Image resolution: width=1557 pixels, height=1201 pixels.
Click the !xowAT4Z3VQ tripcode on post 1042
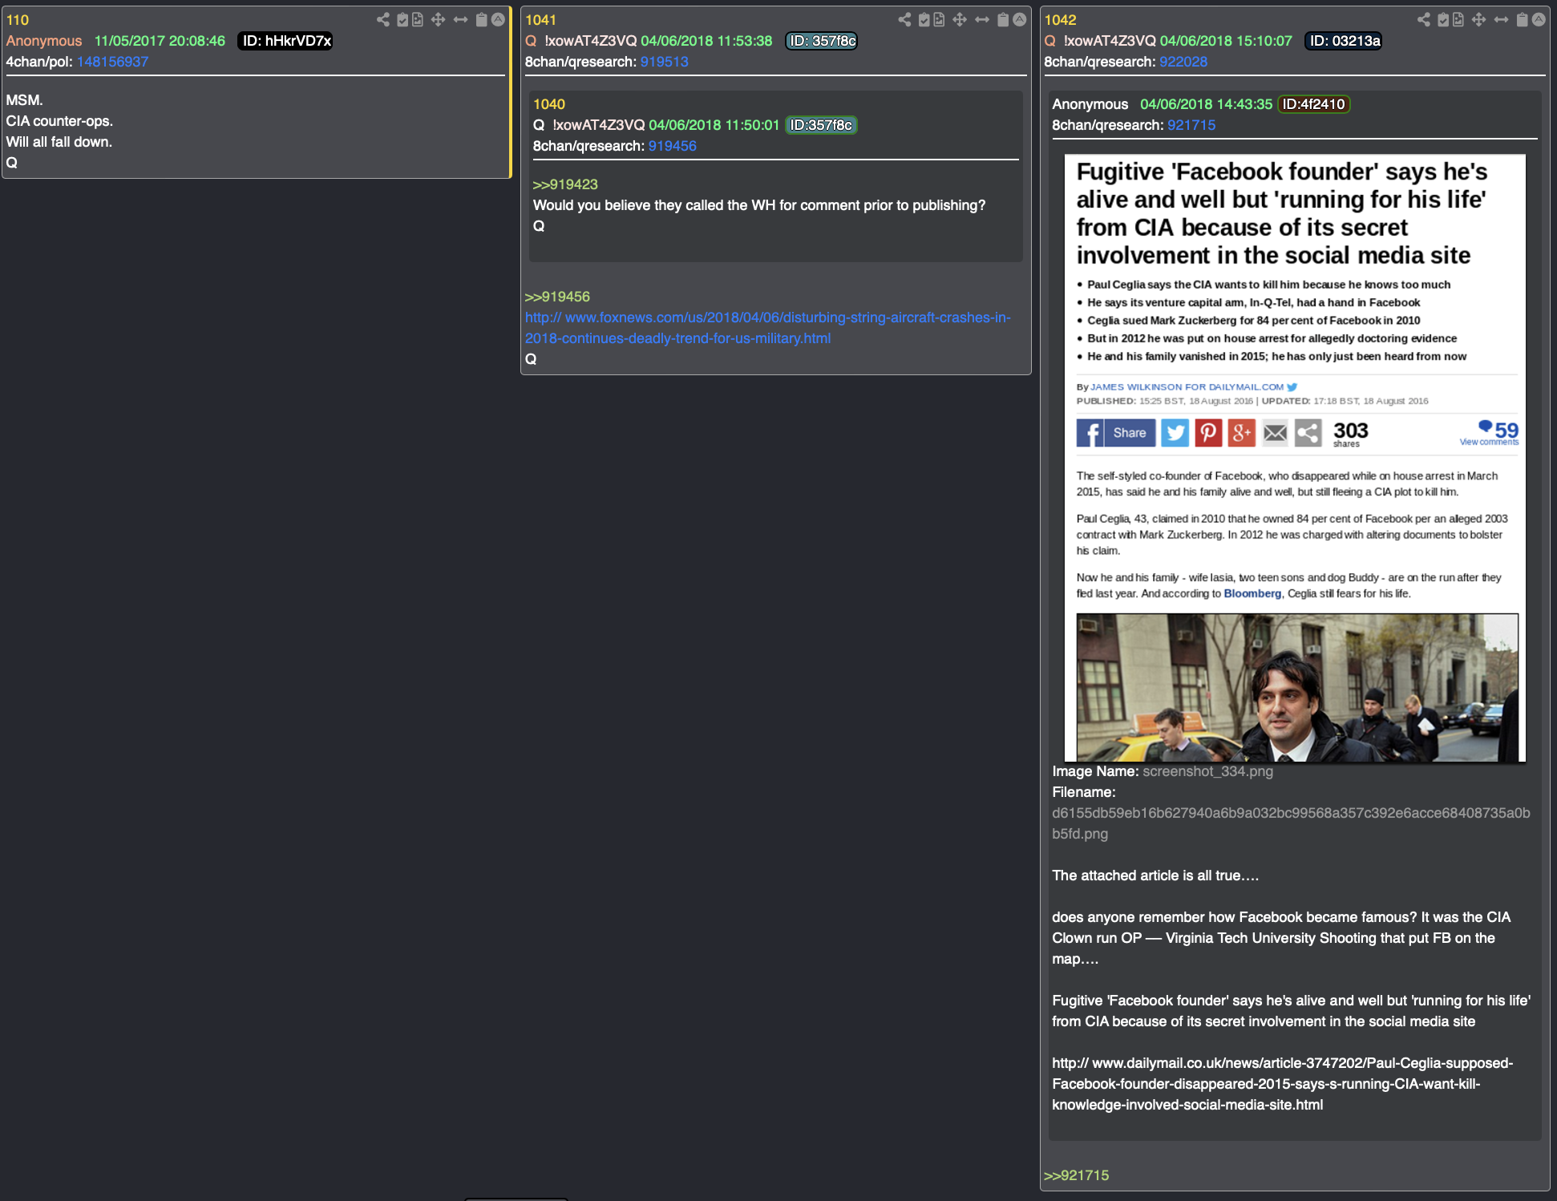pyautogui.click(x=1110, y=41)
